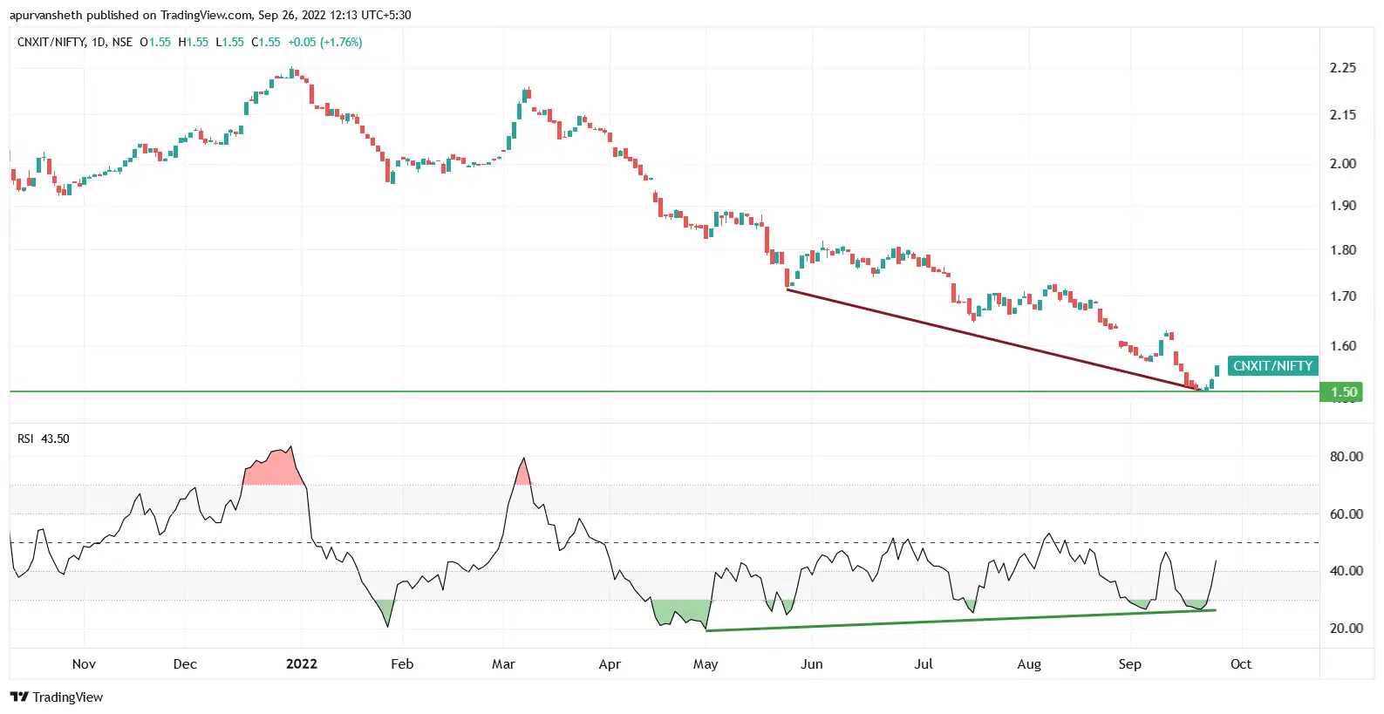Click the May time axis label

706,664
